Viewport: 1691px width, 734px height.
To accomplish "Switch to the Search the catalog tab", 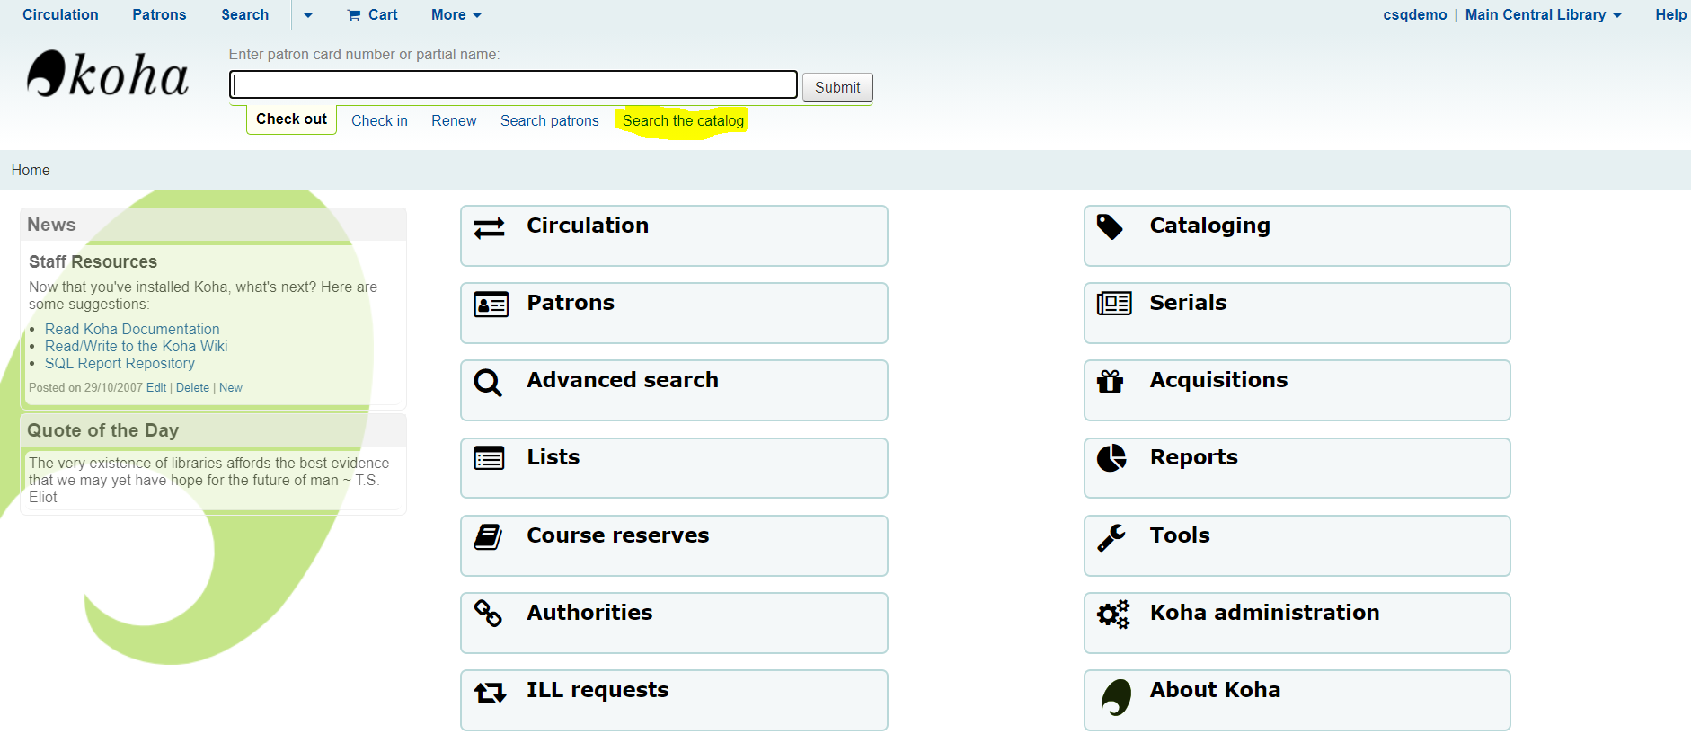I will pyautogui.click(x=683, y=120).
